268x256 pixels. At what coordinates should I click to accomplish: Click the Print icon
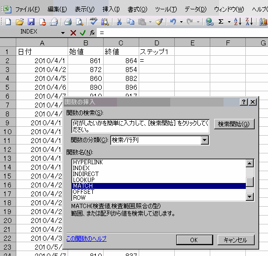pyautogui.click(x=68, y=22)
